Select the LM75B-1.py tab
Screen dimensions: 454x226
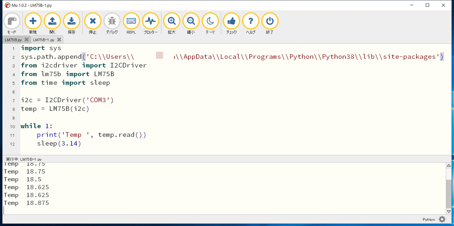pos(44,40)
